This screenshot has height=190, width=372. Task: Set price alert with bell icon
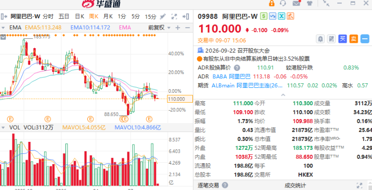pyautogui.click(x=320, y=39)
